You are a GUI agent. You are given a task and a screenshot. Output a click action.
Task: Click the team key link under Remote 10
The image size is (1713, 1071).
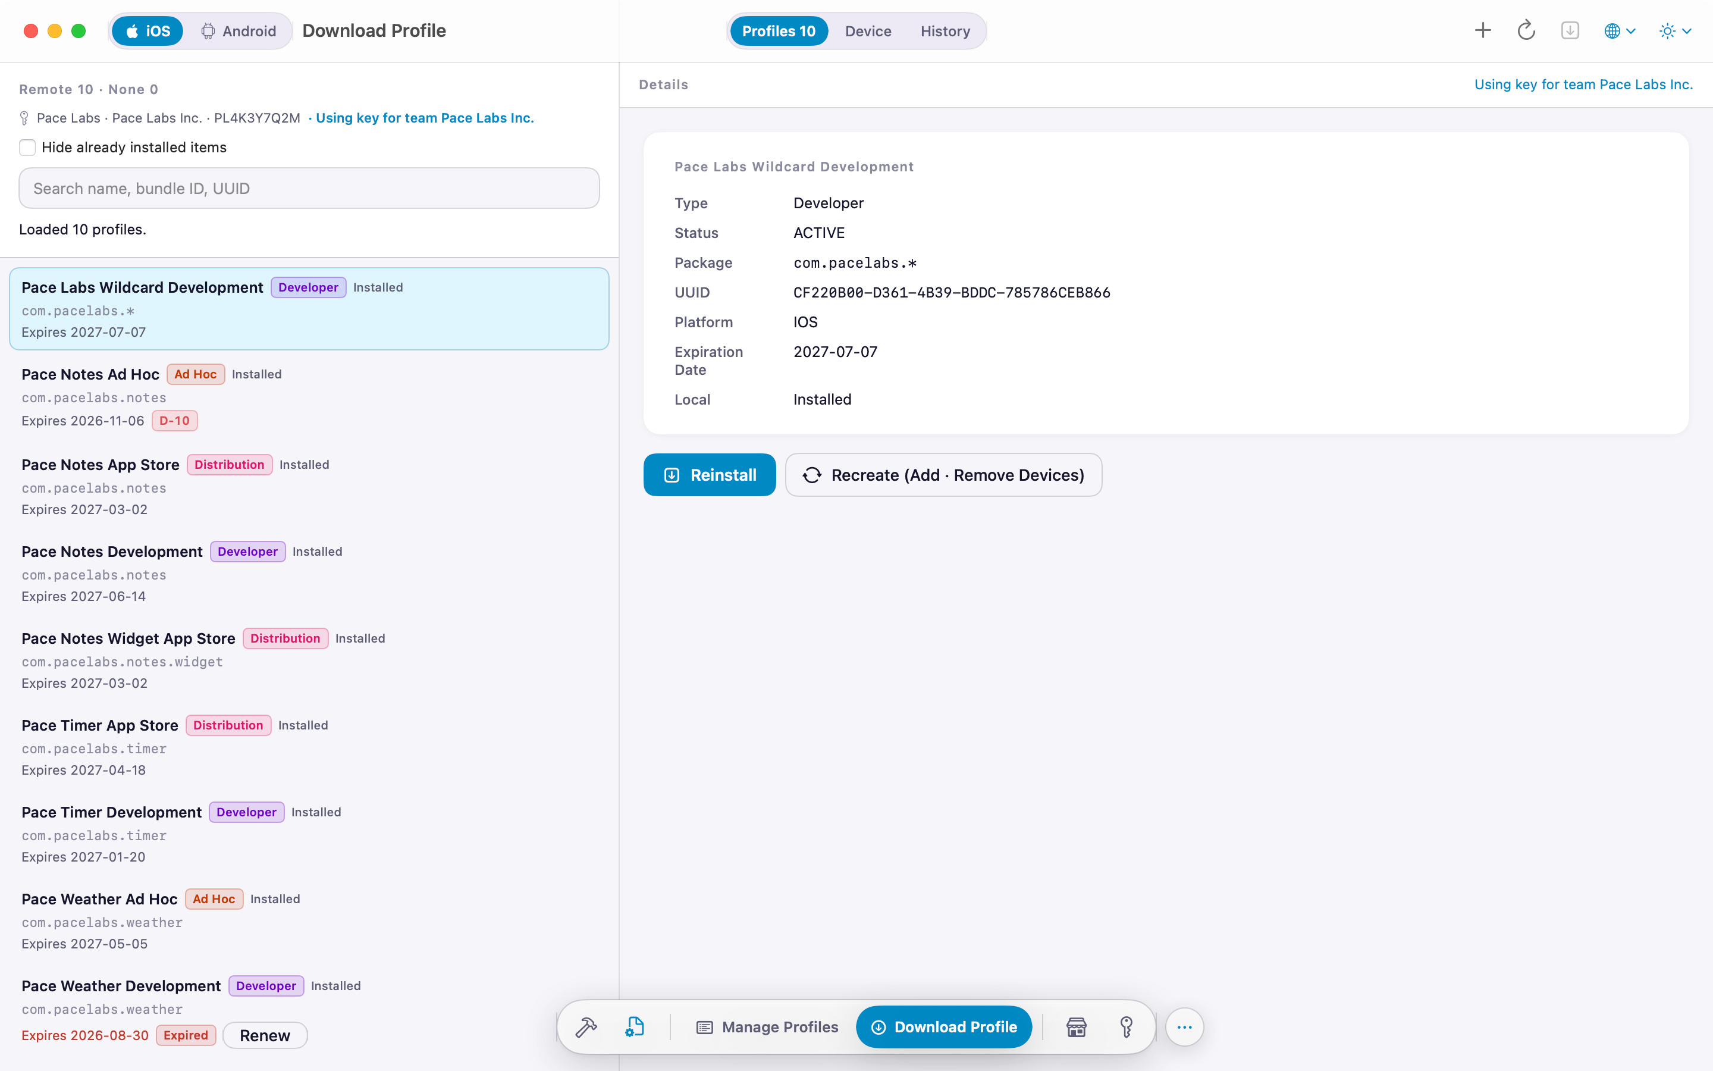425,118
